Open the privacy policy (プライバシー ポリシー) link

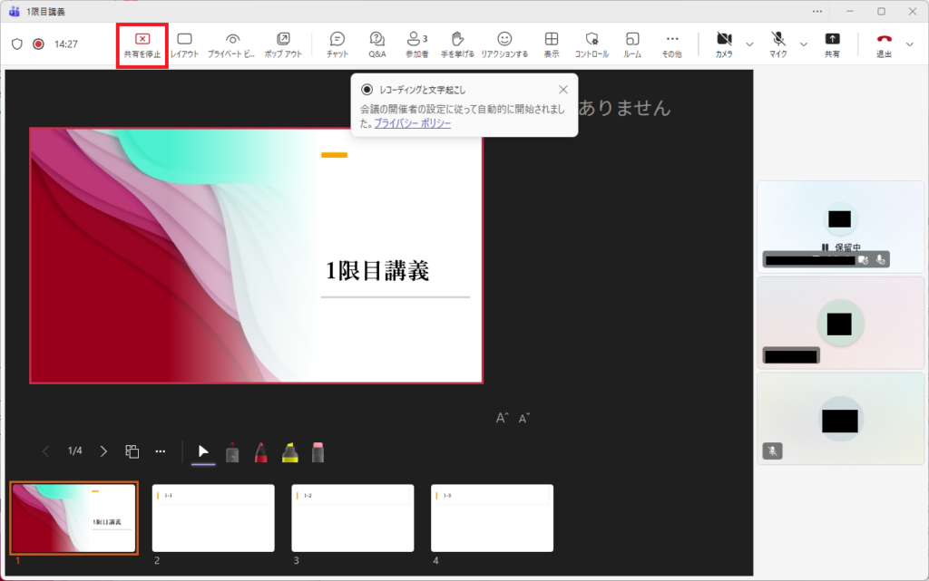point(413,123)
